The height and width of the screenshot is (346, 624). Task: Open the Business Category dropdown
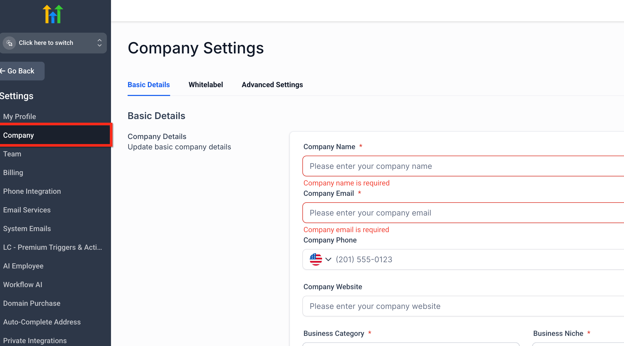click(411, 344)
